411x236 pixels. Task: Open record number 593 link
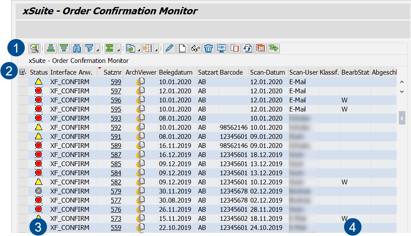(x=116, y=118)
